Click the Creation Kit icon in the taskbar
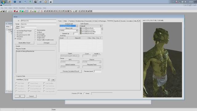This screenshot has height=111, width=197. click(x=50, y=2)
